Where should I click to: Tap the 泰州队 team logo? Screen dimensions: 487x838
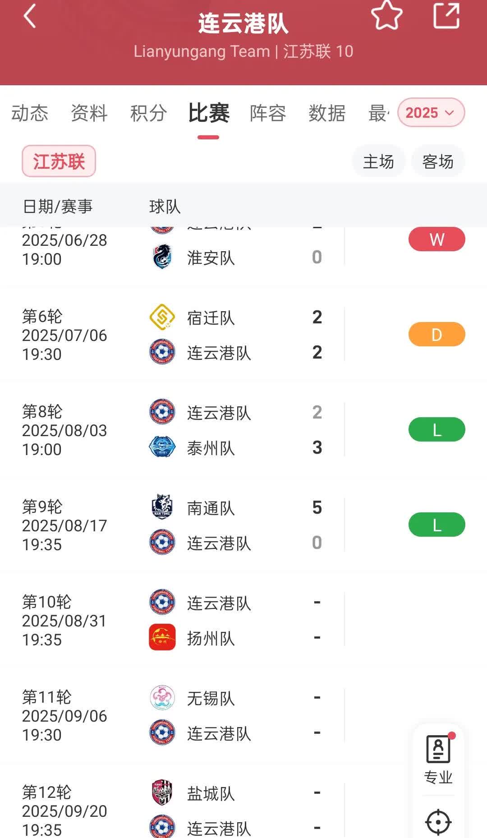[x=162, y=447]
